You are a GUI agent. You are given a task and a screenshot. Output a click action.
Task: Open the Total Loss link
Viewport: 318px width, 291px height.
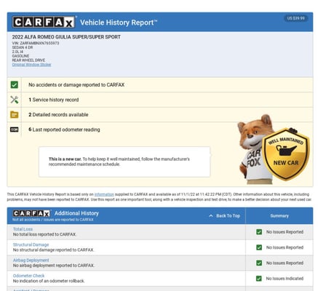click(23, 229)
